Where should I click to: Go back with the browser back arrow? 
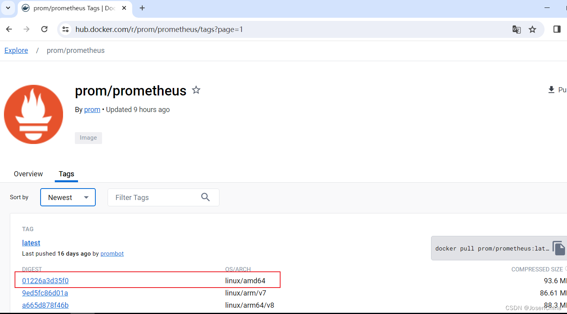9,29
